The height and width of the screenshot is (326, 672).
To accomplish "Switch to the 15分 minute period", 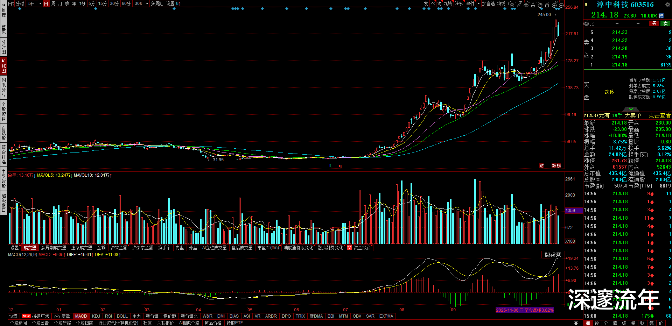I will coord(103,3).
